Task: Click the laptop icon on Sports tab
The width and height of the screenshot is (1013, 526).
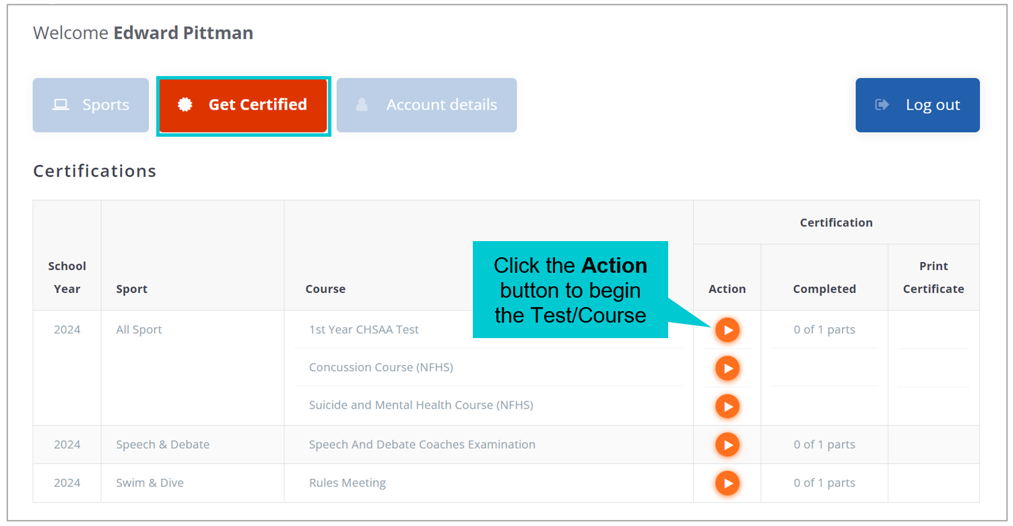Action: (61, 105)
